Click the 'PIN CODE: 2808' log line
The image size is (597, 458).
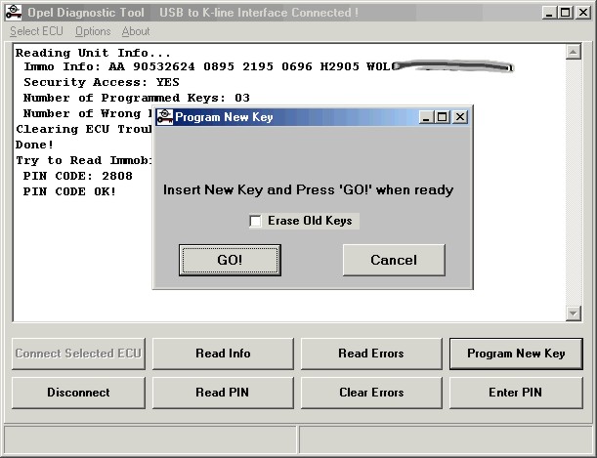click(77, 176)
